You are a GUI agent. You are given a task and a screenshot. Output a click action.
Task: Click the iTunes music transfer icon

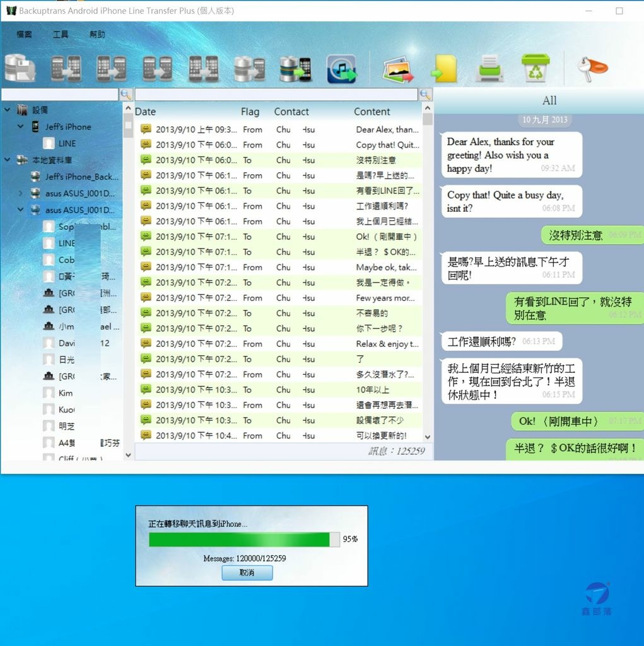tap(341, 69)
